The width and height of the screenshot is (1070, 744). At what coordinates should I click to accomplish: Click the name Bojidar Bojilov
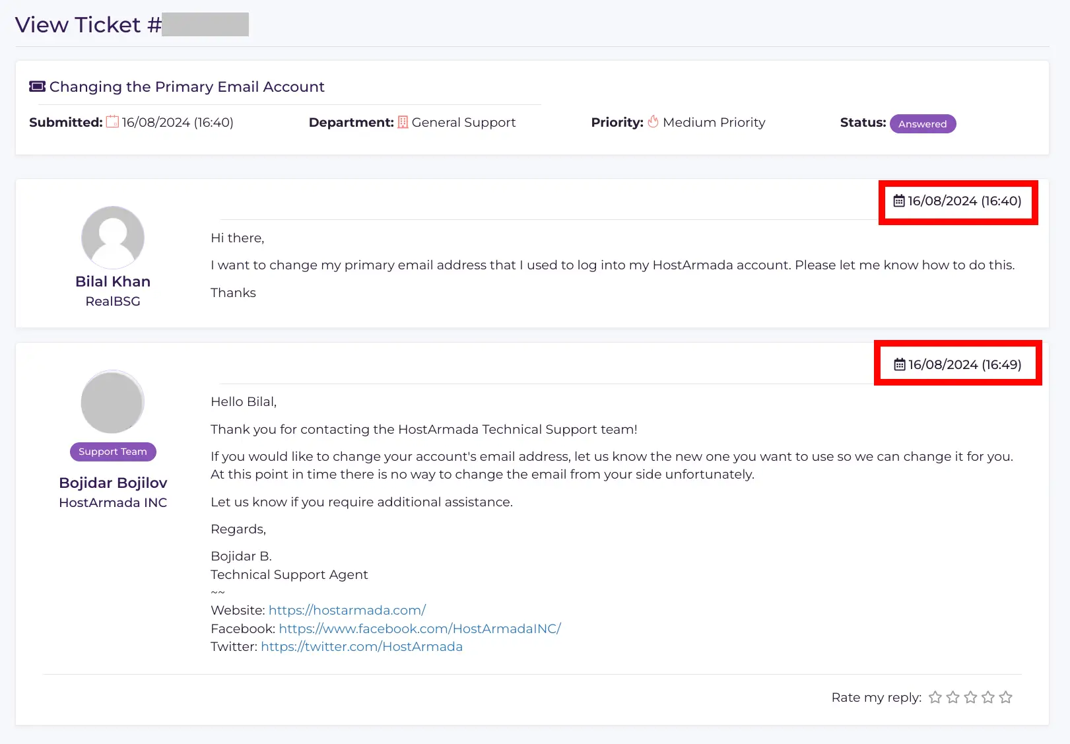(113, 483)
